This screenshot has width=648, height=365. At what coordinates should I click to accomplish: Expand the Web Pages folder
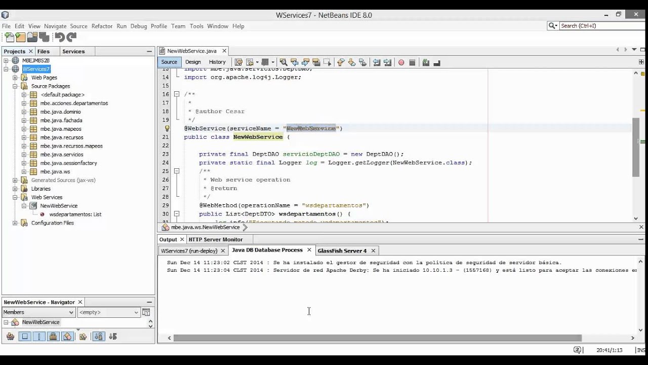15,78
